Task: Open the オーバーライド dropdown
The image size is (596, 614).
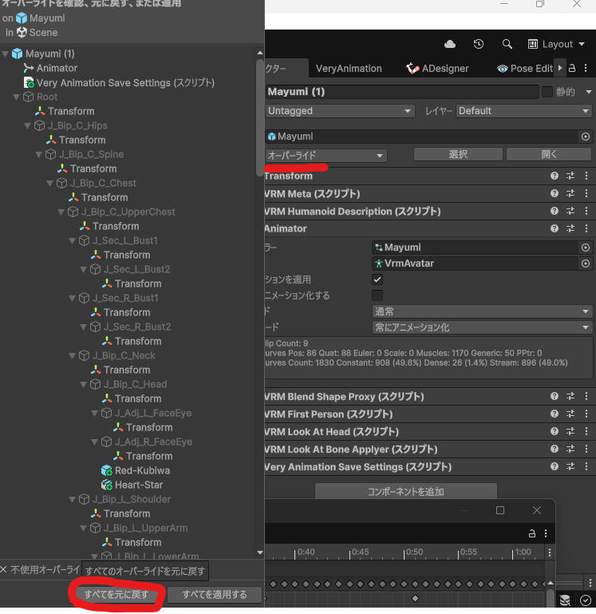Action: [x=326, y=156]
